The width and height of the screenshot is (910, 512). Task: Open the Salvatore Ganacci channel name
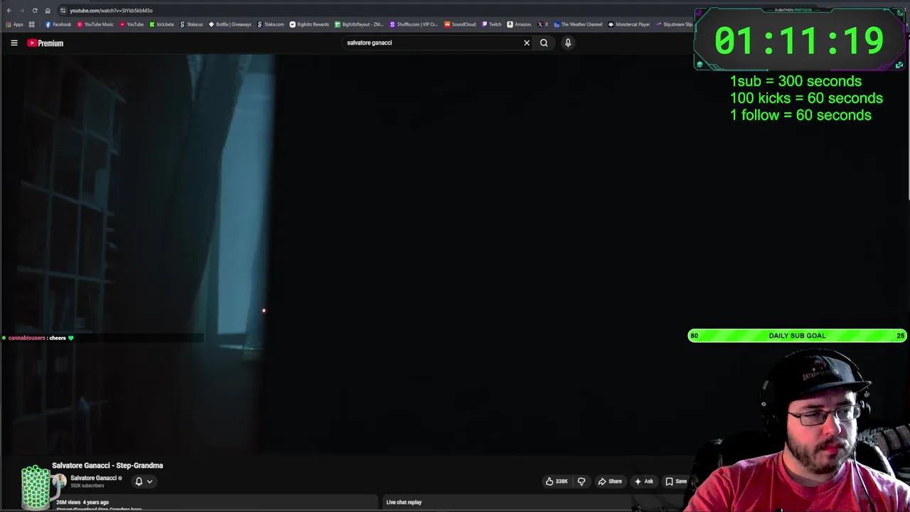click(93, 478)
